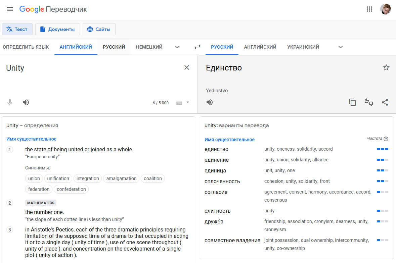Screen dimensions: 396x263
Task: Expand the source language list
Action: click(177, 47)
